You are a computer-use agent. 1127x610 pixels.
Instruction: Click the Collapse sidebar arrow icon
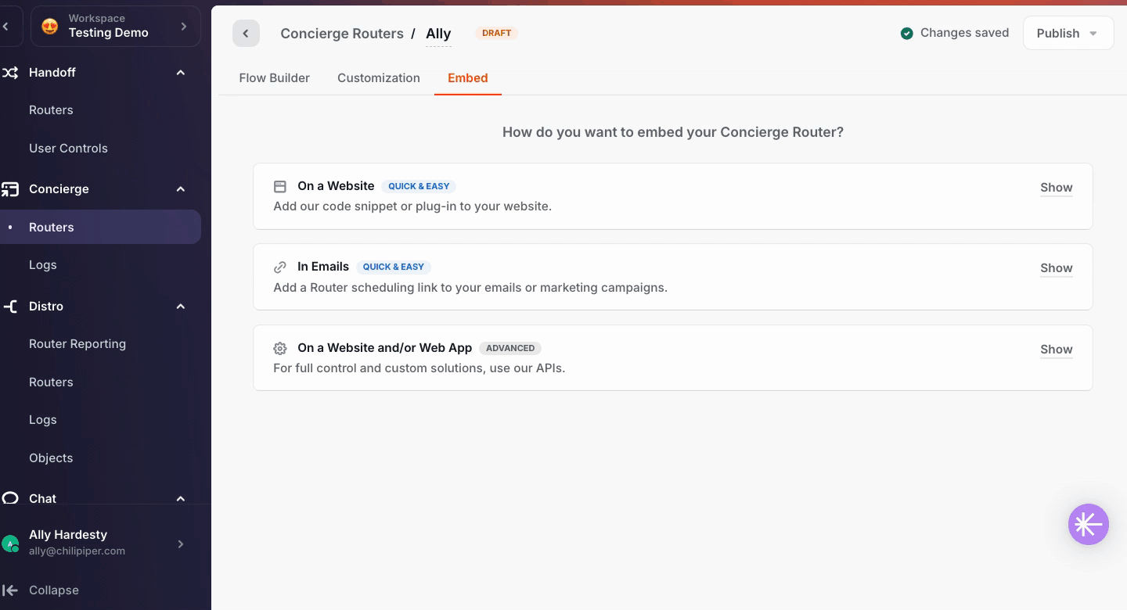tap(9, 590)
